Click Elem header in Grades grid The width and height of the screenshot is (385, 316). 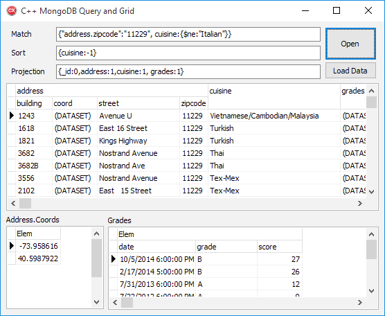click(x=210, y=234)
